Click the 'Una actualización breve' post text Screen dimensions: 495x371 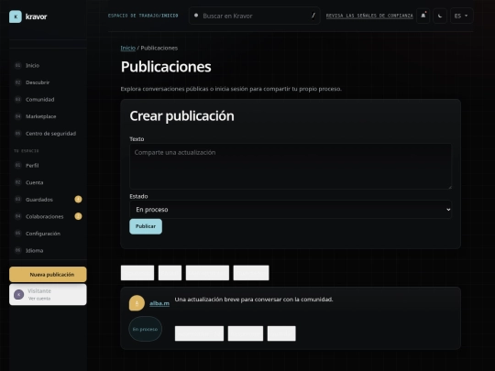254,300
